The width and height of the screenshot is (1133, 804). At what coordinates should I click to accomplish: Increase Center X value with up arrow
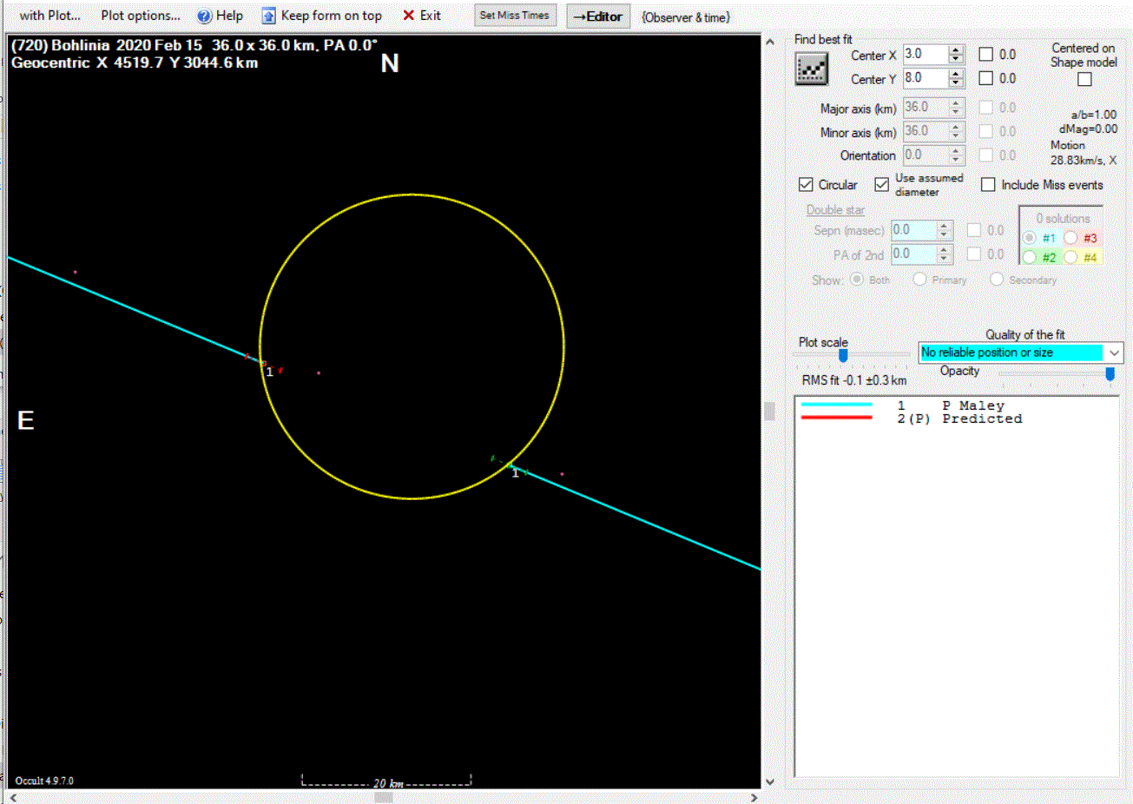pyautogui.click(x=956, y=49)
